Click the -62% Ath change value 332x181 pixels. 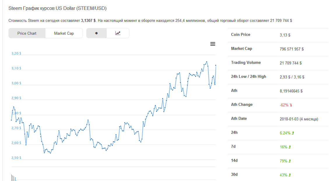coord(284,105)
